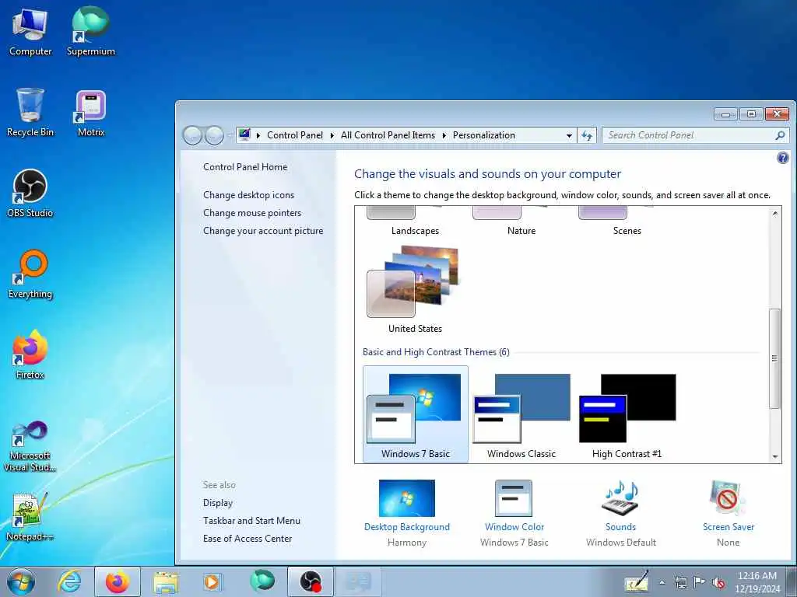
Task: Open the Window Color icon
Action: (x=514, y=498)
